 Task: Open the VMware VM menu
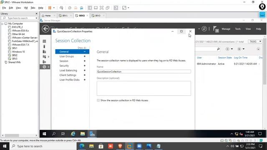26,8
